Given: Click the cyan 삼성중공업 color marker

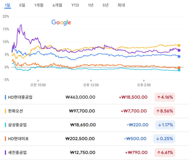Looking at the screenshot, I should (x=5, y=125).
